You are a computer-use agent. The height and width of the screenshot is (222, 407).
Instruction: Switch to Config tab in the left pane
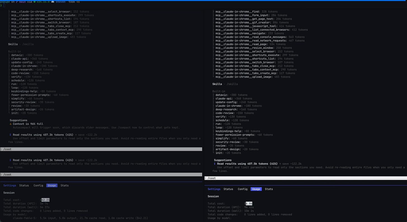pos(38,185)
